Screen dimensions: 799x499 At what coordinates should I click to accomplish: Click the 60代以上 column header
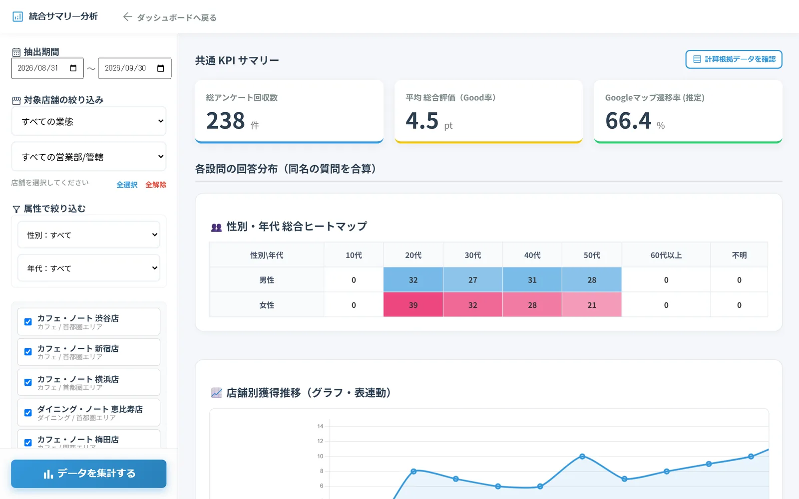pos(666,255)
